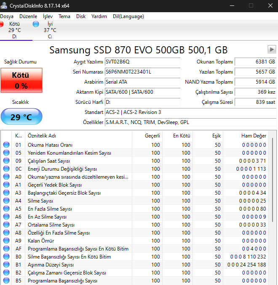Click the 29 °C temperature indicator button

coord(21,116)
